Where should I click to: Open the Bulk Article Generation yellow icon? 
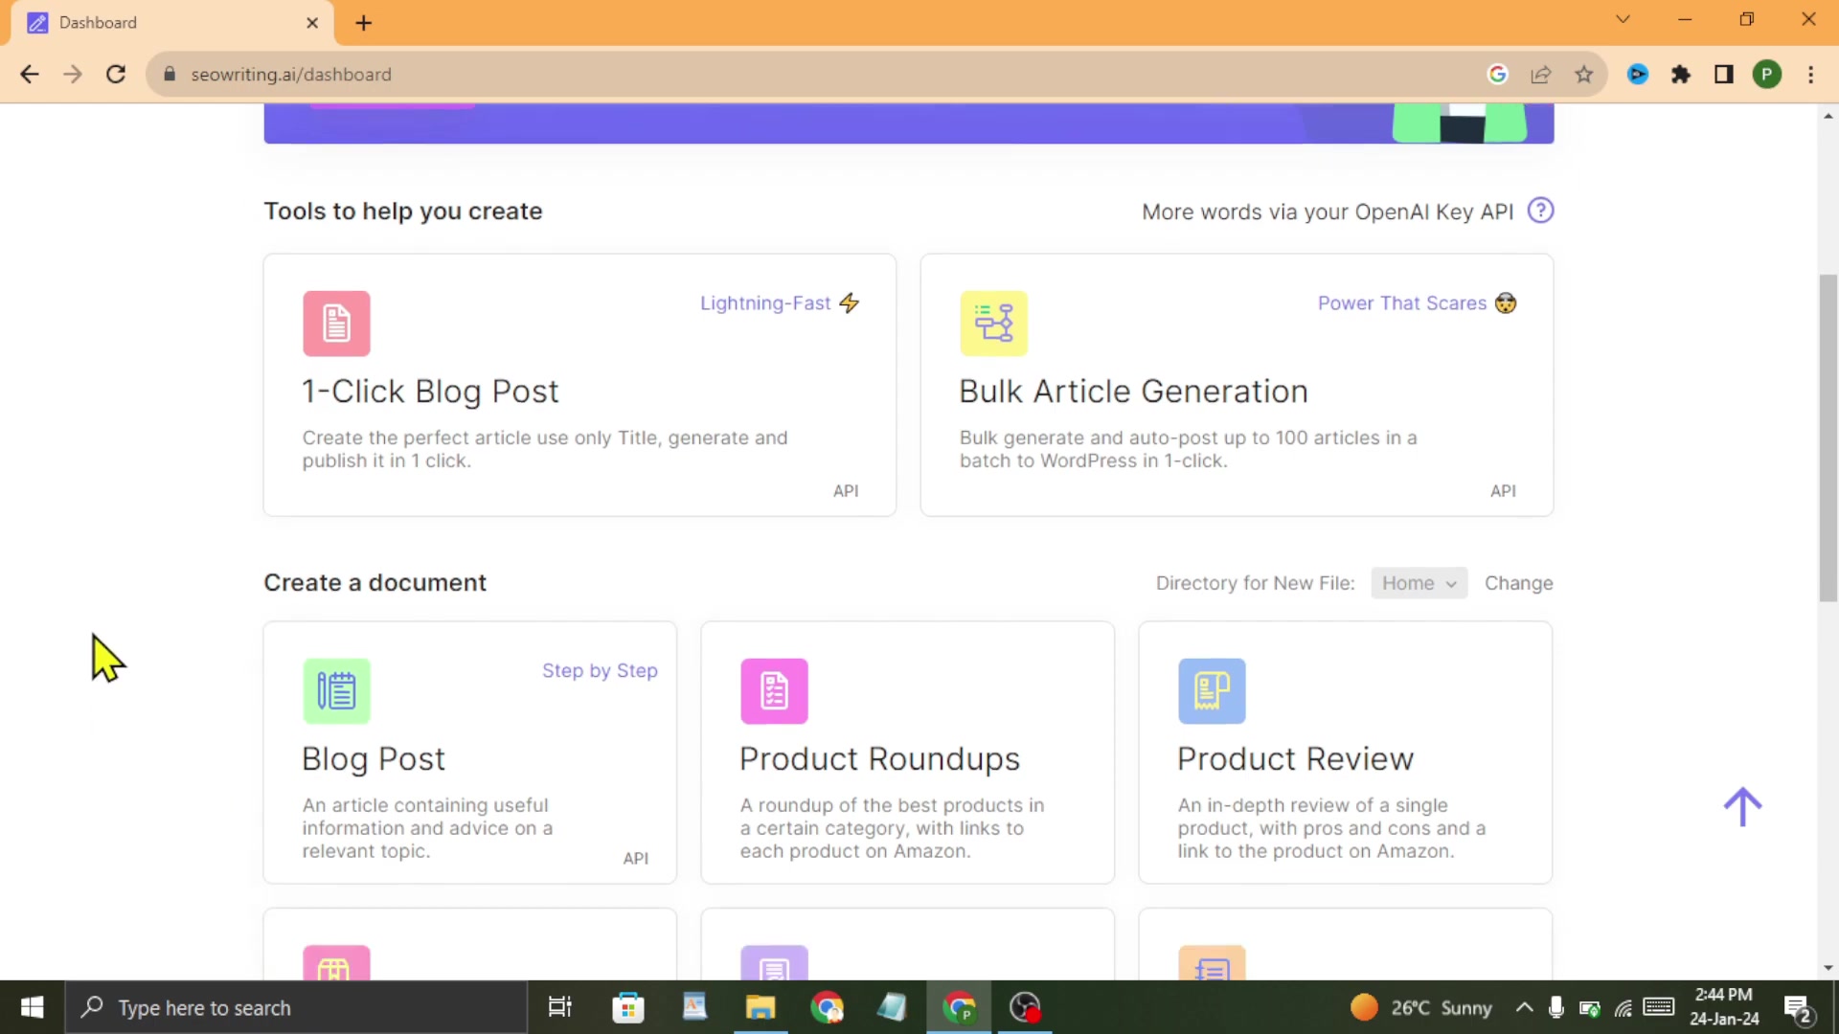pos(993,324)
